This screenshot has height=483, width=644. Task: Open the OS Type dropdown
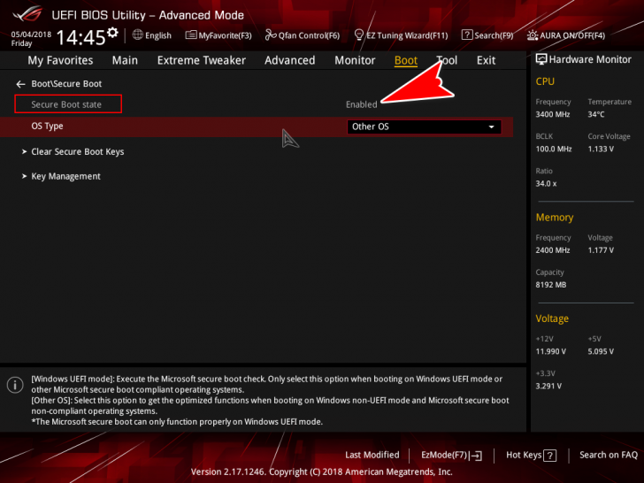click(424, 126)
